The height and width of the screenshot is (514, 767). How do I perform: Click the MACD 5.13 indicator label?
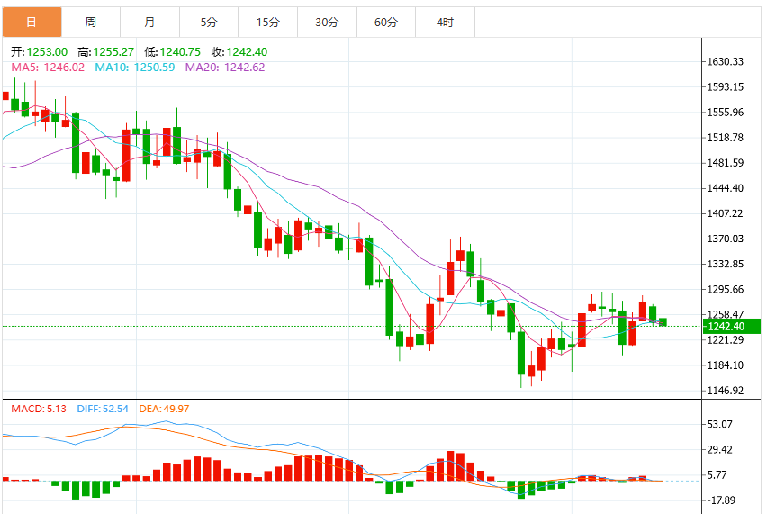(39, 409)
